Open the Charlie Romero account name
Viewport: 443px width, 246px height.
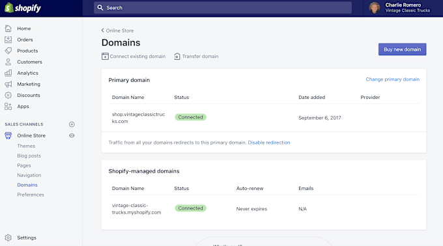pos(403,5)
